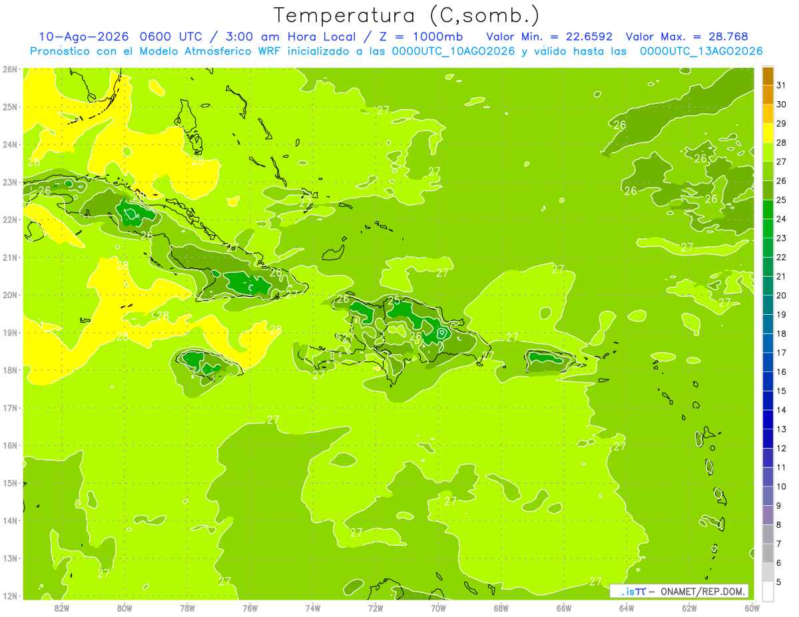Click the '18N' latitude axis label
Screen dimensions: 799x617
[x=10, y=370]
